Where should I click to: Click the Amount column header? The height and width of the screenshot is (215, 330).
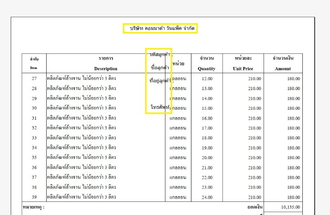pyautogui.click(x=283, y=69)
